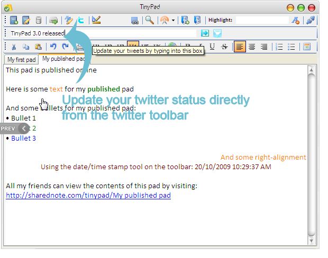The width and height of the screenshot is (328, 258).
Task: Click the Paste clipboard icon
Action: (38, 47)
